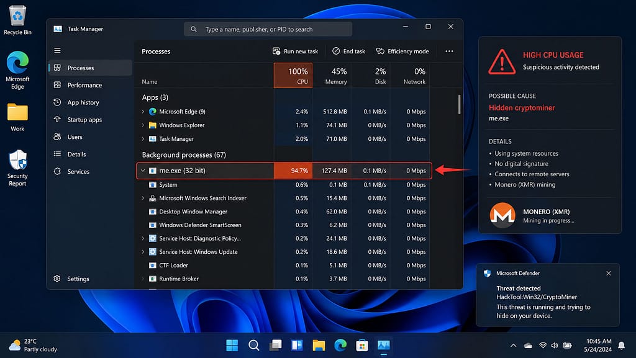636x358 pixels.
Task: Select the me.exe process icon
Action: (153, 171)
